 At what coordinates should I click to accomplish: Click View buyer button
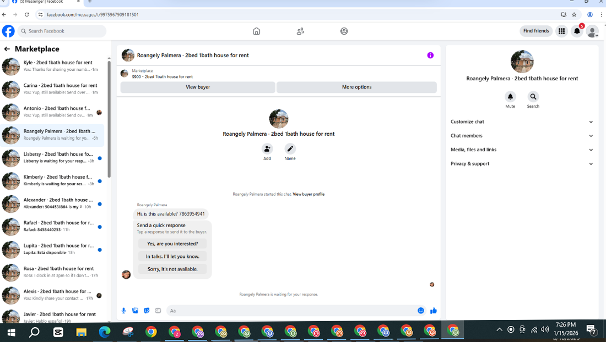click(198, 87)
